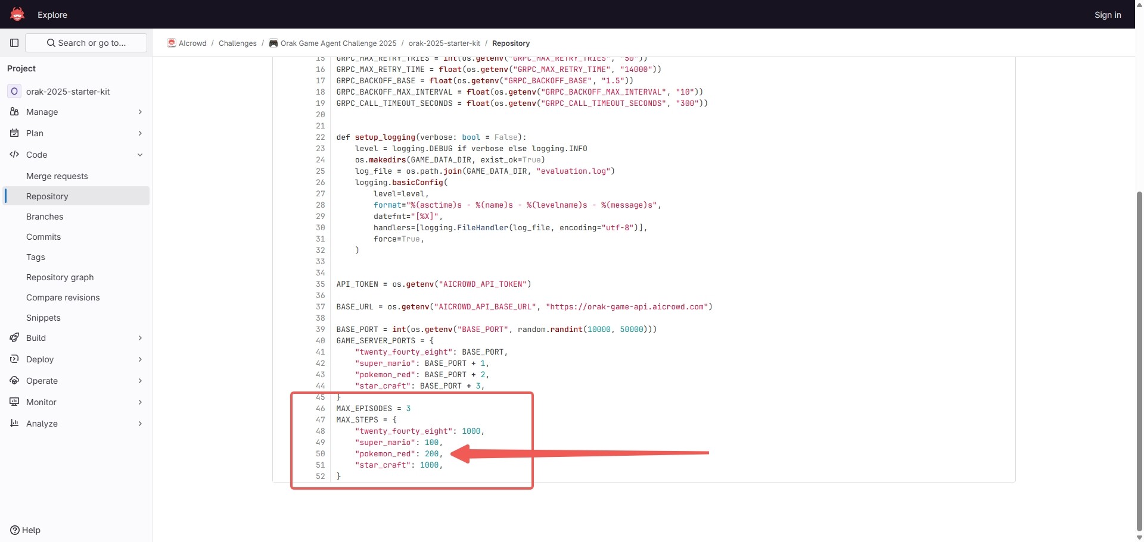Image resolution: width=1144 pixels, height=542 pixels.
Task: Click the Plan calendar icon
Action: click(14, 133)
